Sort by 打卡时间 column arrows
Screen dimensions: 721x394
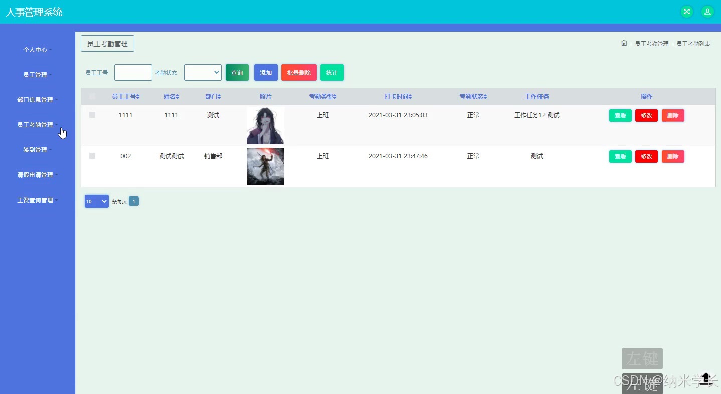(410, 97)
